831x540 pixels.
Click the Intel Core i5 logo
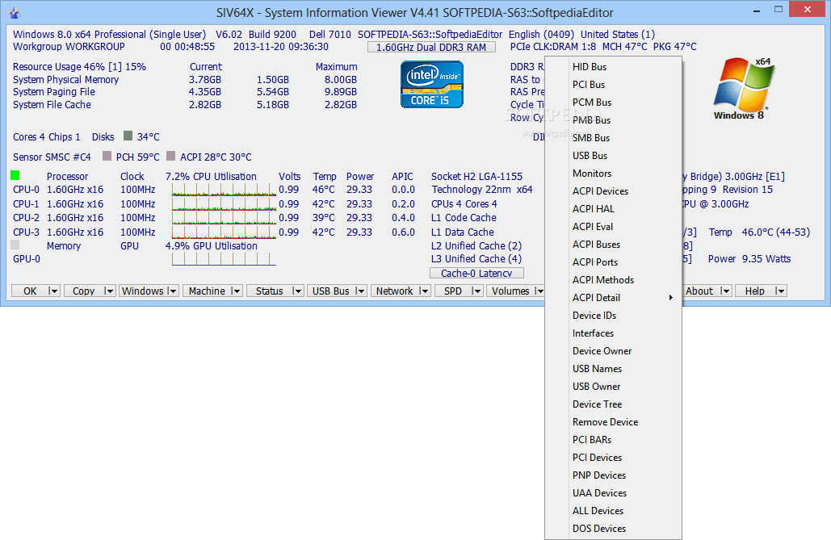tap(432, 85)
